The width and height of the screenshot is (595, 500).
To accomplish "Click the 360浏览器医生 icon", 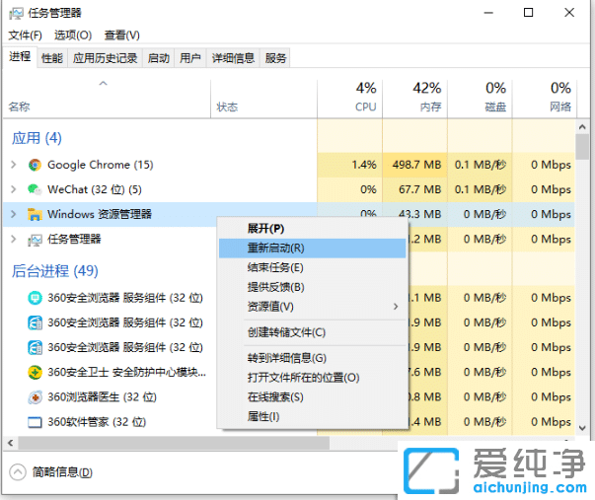I will click(x=35, y=397).
